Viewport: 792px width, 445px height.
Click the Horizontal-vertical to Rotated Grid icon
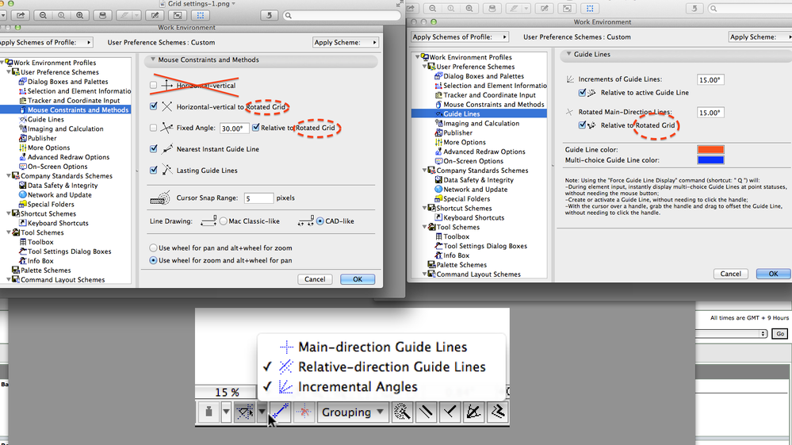167,106
